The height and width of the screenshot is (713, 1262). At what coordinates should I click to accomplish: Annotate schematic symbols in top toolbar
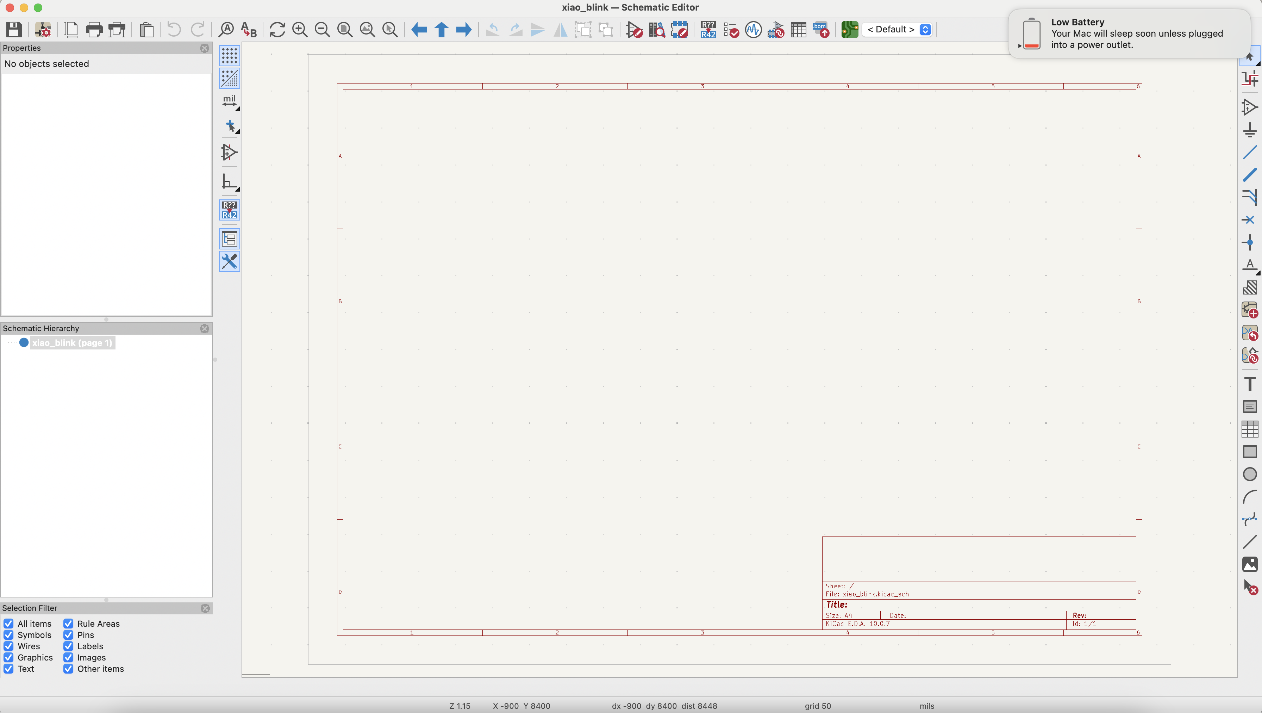click(708, 29)
